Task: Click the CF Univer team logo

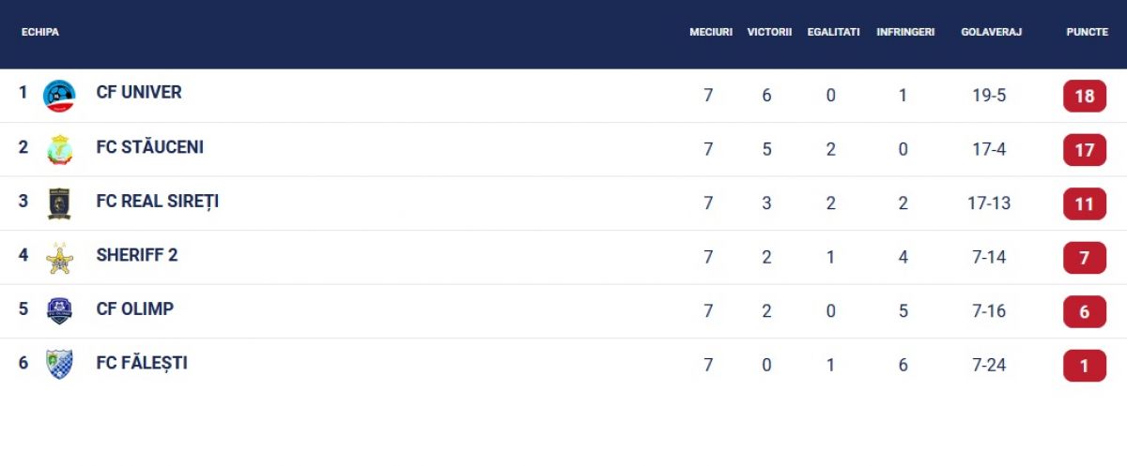Action: coord(59,96)
